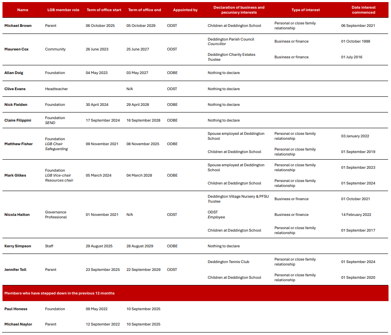
Task: Select "Deddington Parish Council" declaration entry
Action: coord(231,39)
